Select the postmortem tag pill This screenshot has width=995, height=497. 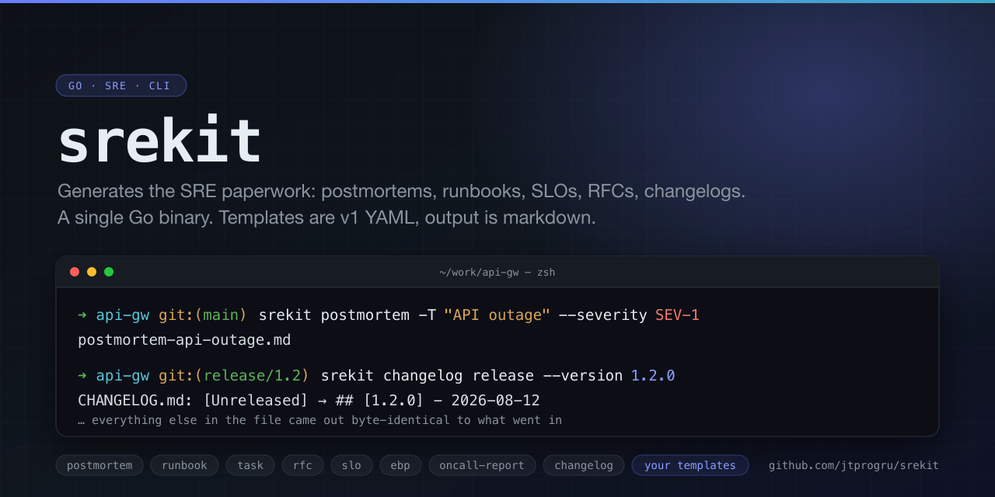(x=99, y=465)
